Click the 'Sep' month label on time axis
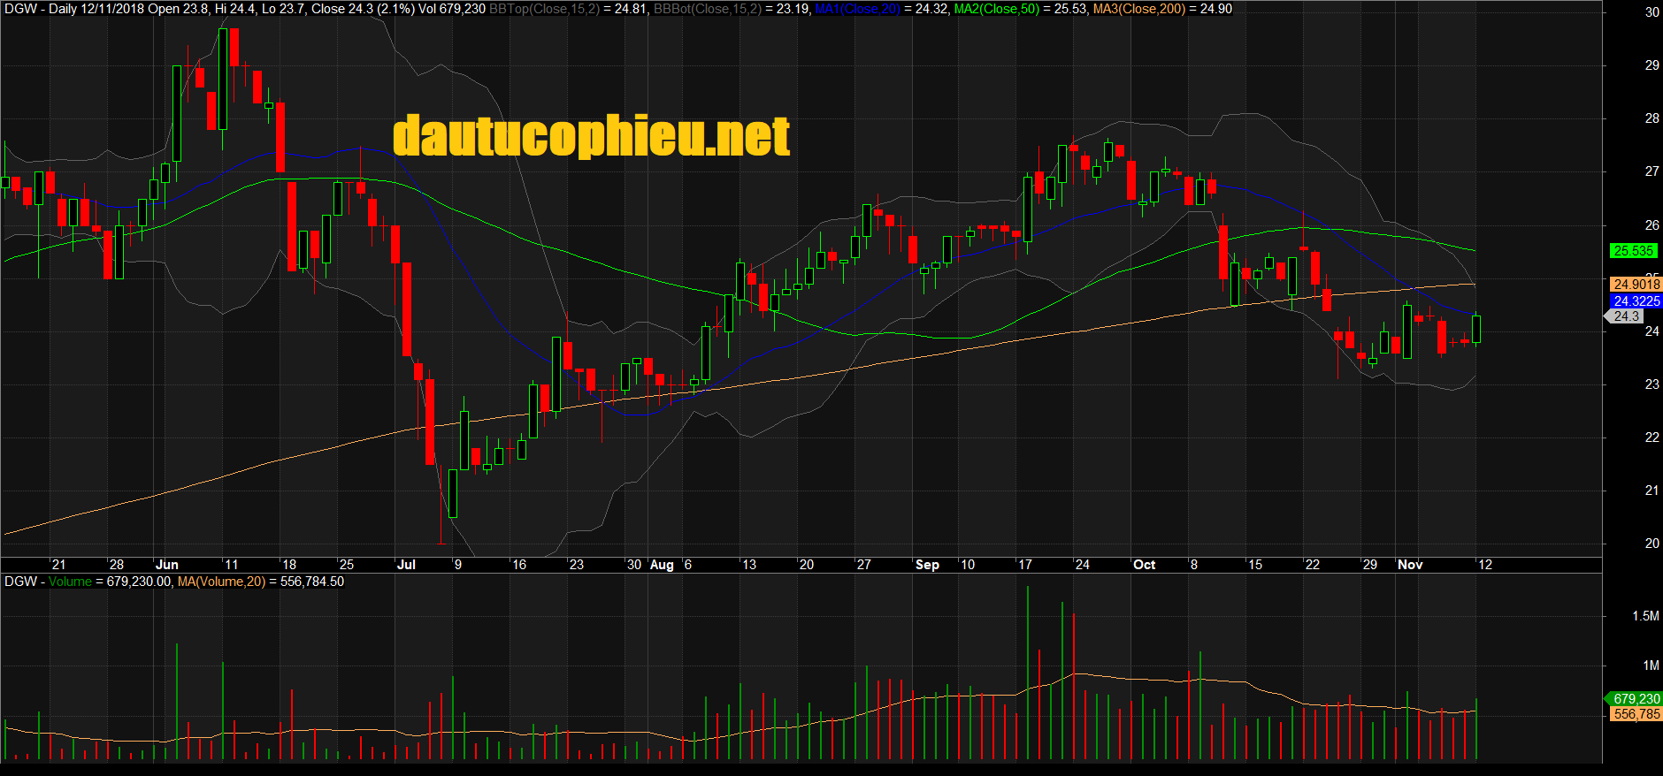 point(927,565)
